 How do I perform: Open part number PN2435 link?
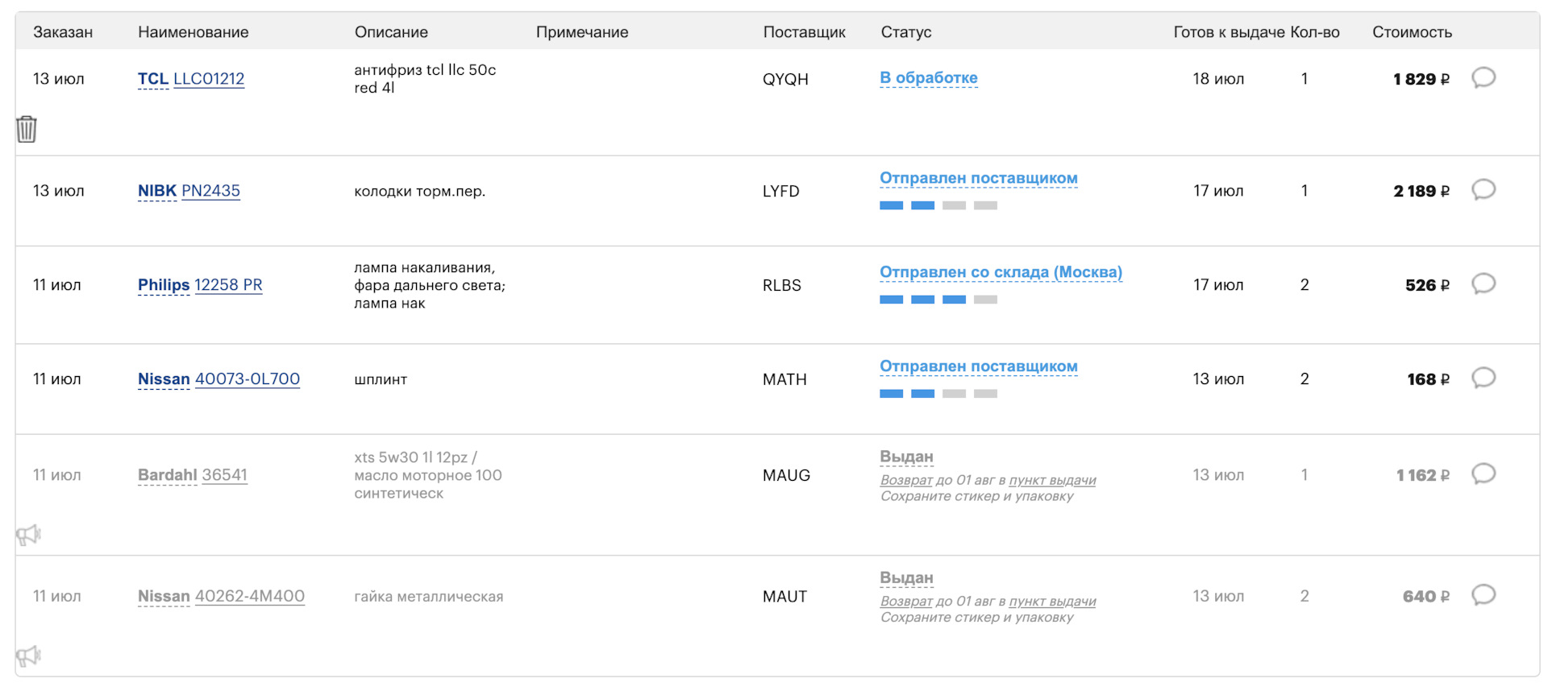[x=210, y=191]
